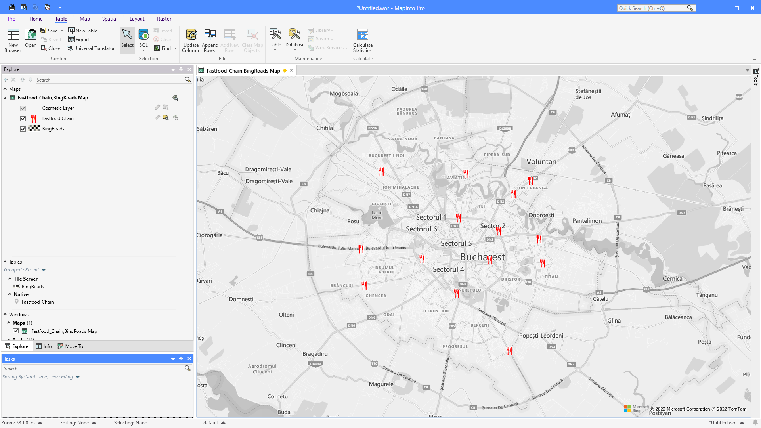Toggle editing on the Fastfood Chain layer
761x428 pixels.
pos(157,117)
